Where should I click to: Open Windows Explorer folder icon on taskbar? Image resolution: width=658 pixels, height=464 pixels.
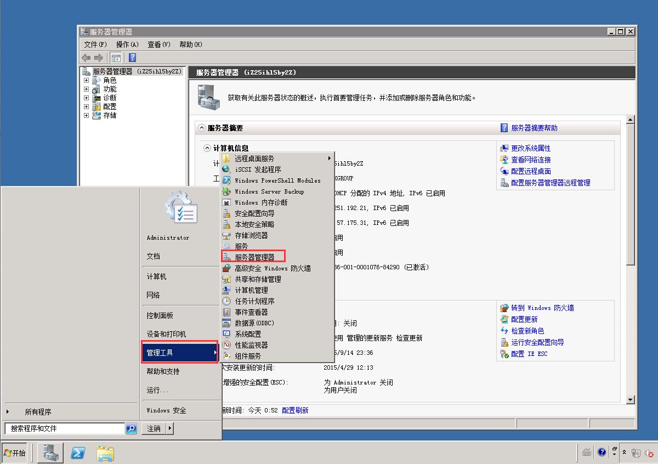105,452
